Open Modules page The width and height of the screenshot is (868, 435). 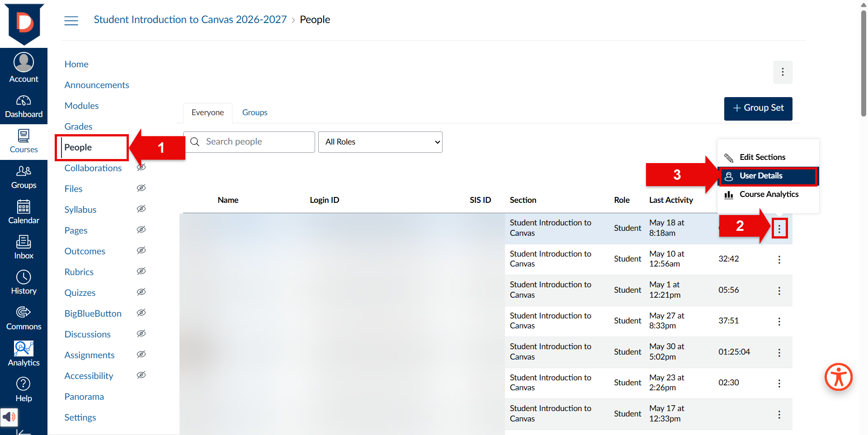pos(81,106)
